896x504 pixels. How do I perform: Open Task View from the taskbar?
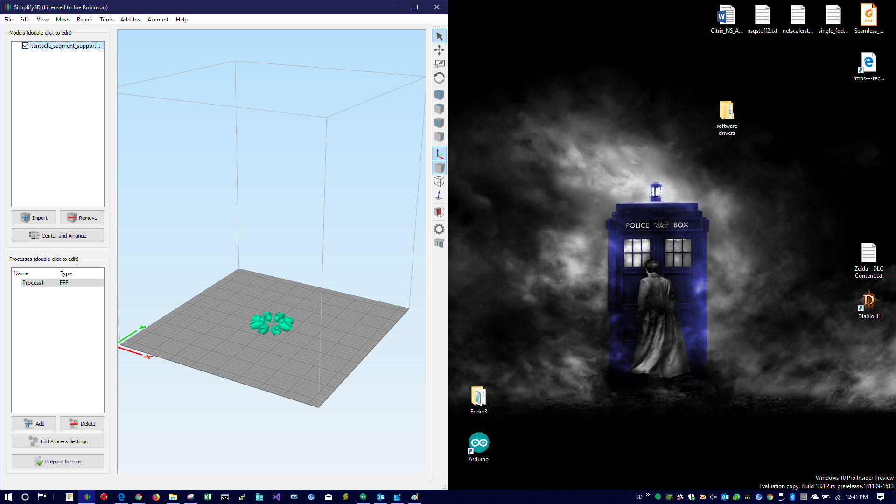point(42,497)
